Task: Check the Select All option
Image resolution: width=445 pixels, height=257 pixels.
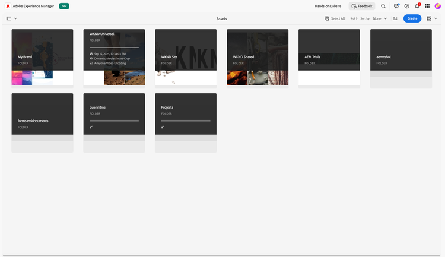Action: [x=335, y=18]
